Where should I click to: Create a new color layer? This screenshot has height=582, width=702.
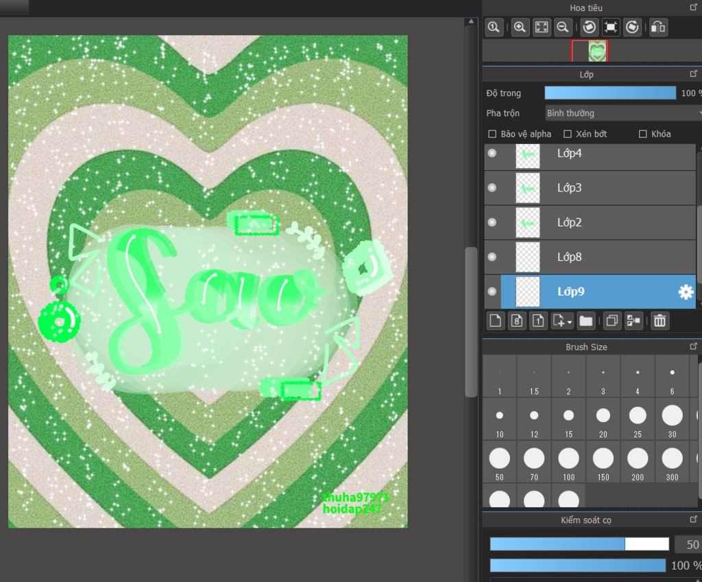click(x=495, y=321)
